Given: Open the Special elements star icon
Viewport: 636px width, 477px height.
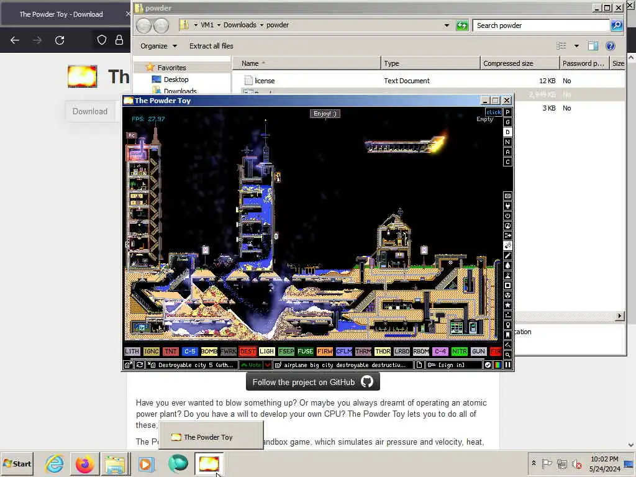Looking at the screenshot, I should click(x=507, y=305).
